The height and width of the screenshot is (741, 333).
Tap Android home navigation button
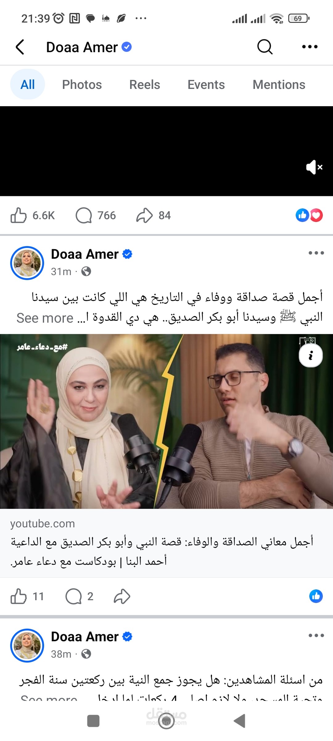pos(166,721)
